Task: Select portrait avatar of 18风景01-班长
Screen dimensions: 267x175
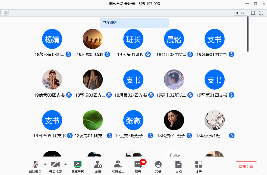Action: pos(174,120)
